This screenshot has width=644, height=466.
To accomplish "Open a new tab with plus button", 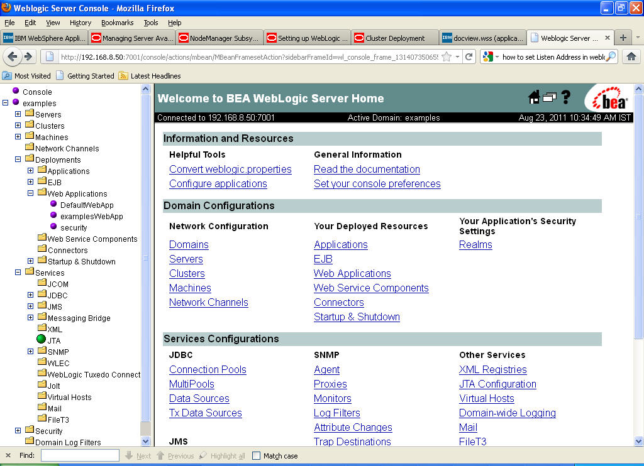I will [x=623, y=38].
